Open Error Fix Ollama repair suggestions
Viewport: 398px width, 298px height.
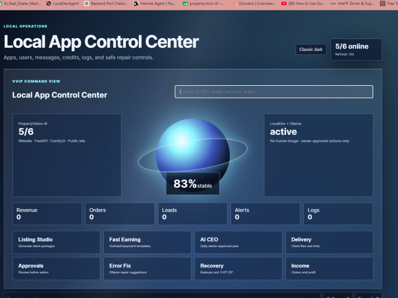pos(147,269)
